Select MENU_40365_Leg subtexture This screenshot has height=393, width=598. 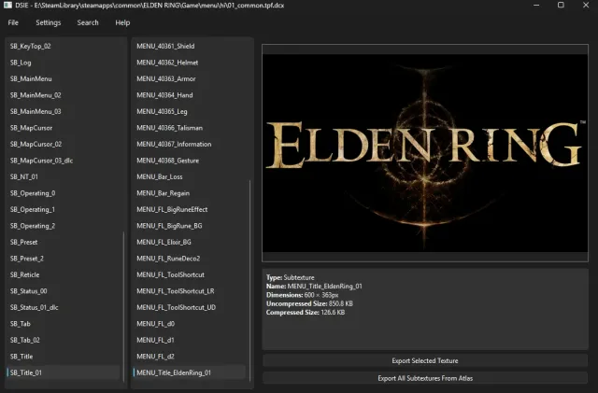[189, 112]
